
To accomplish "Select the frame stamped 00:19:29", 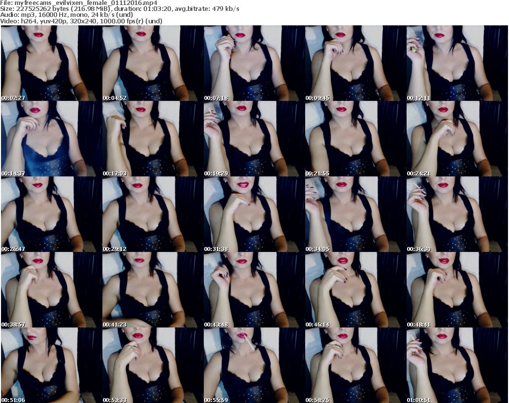I will coord(254,139).
